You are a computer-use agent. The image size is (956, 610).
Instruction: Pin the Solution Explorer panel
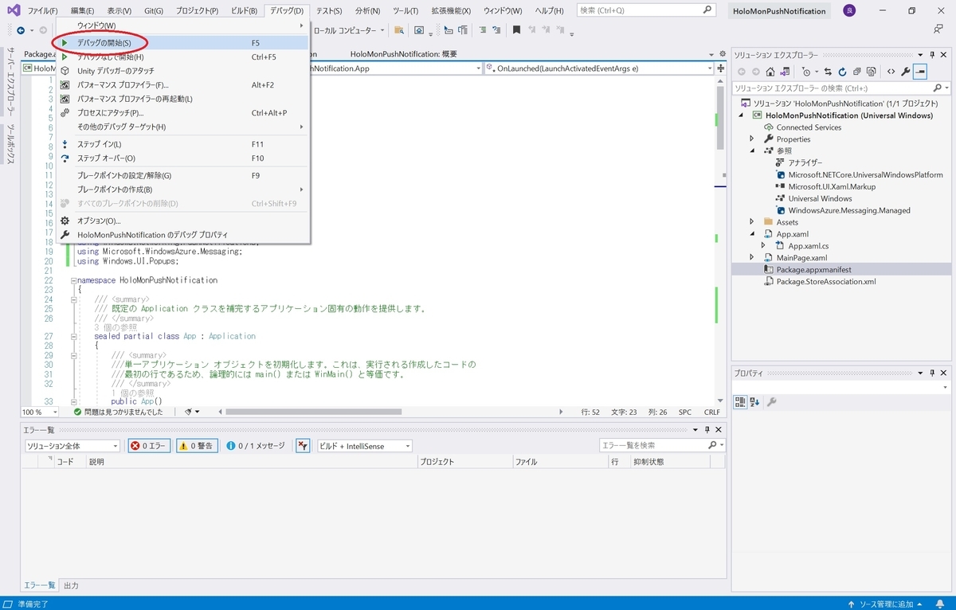pos(932,55)
